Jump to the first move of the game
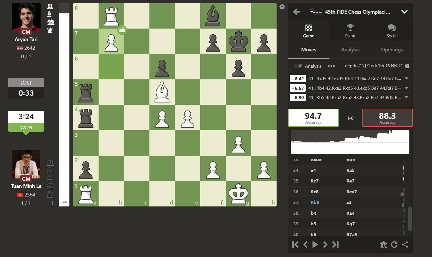This screenshot has height=257, width=432. point(295,245)
